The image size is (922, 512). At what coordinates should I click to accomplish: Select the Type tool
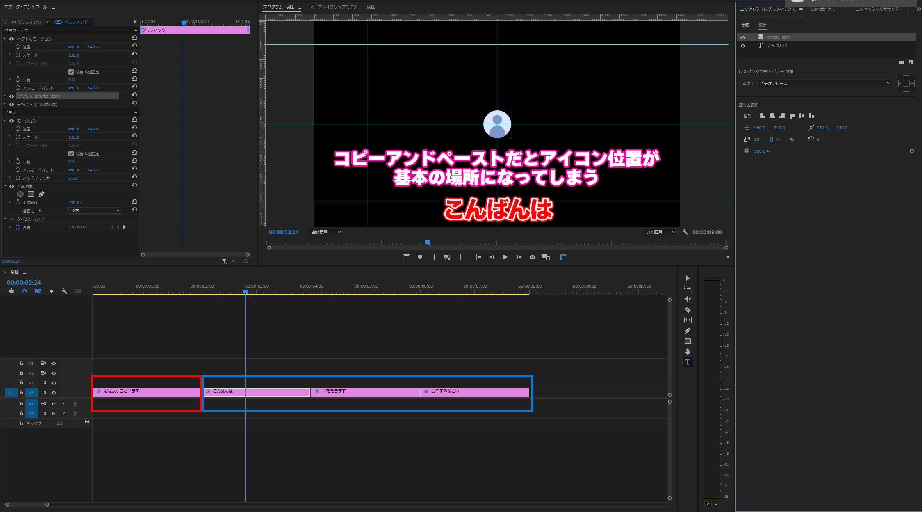(x=688, y=362)
